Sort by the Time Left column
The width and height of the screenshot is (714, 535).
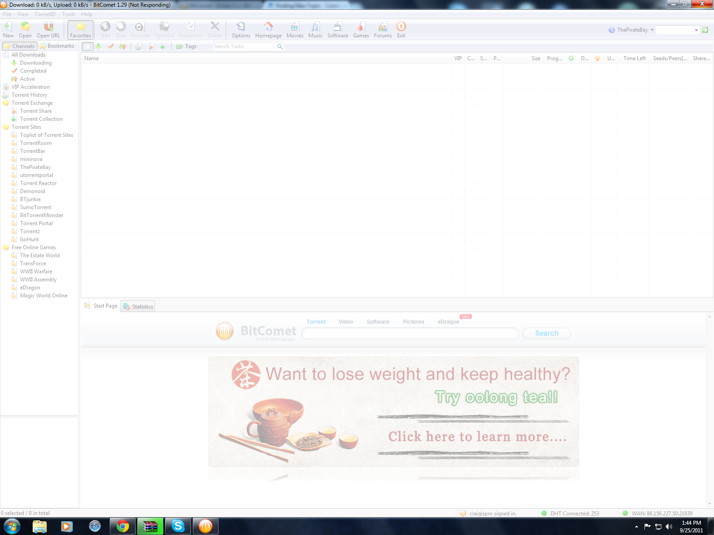[x=634, y=58]
